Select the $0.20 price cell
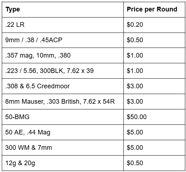This screenshot has width=186, height=172. pyautogui.click(x=154, y=25)
